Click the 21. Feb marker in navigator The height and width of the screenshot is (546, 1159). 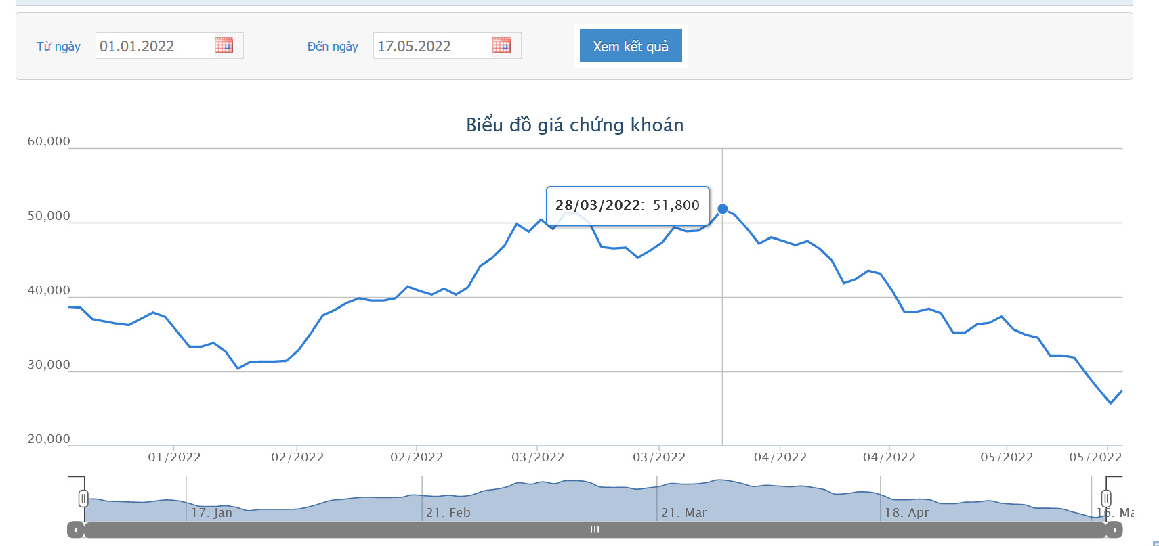click(x=448, y=513)
